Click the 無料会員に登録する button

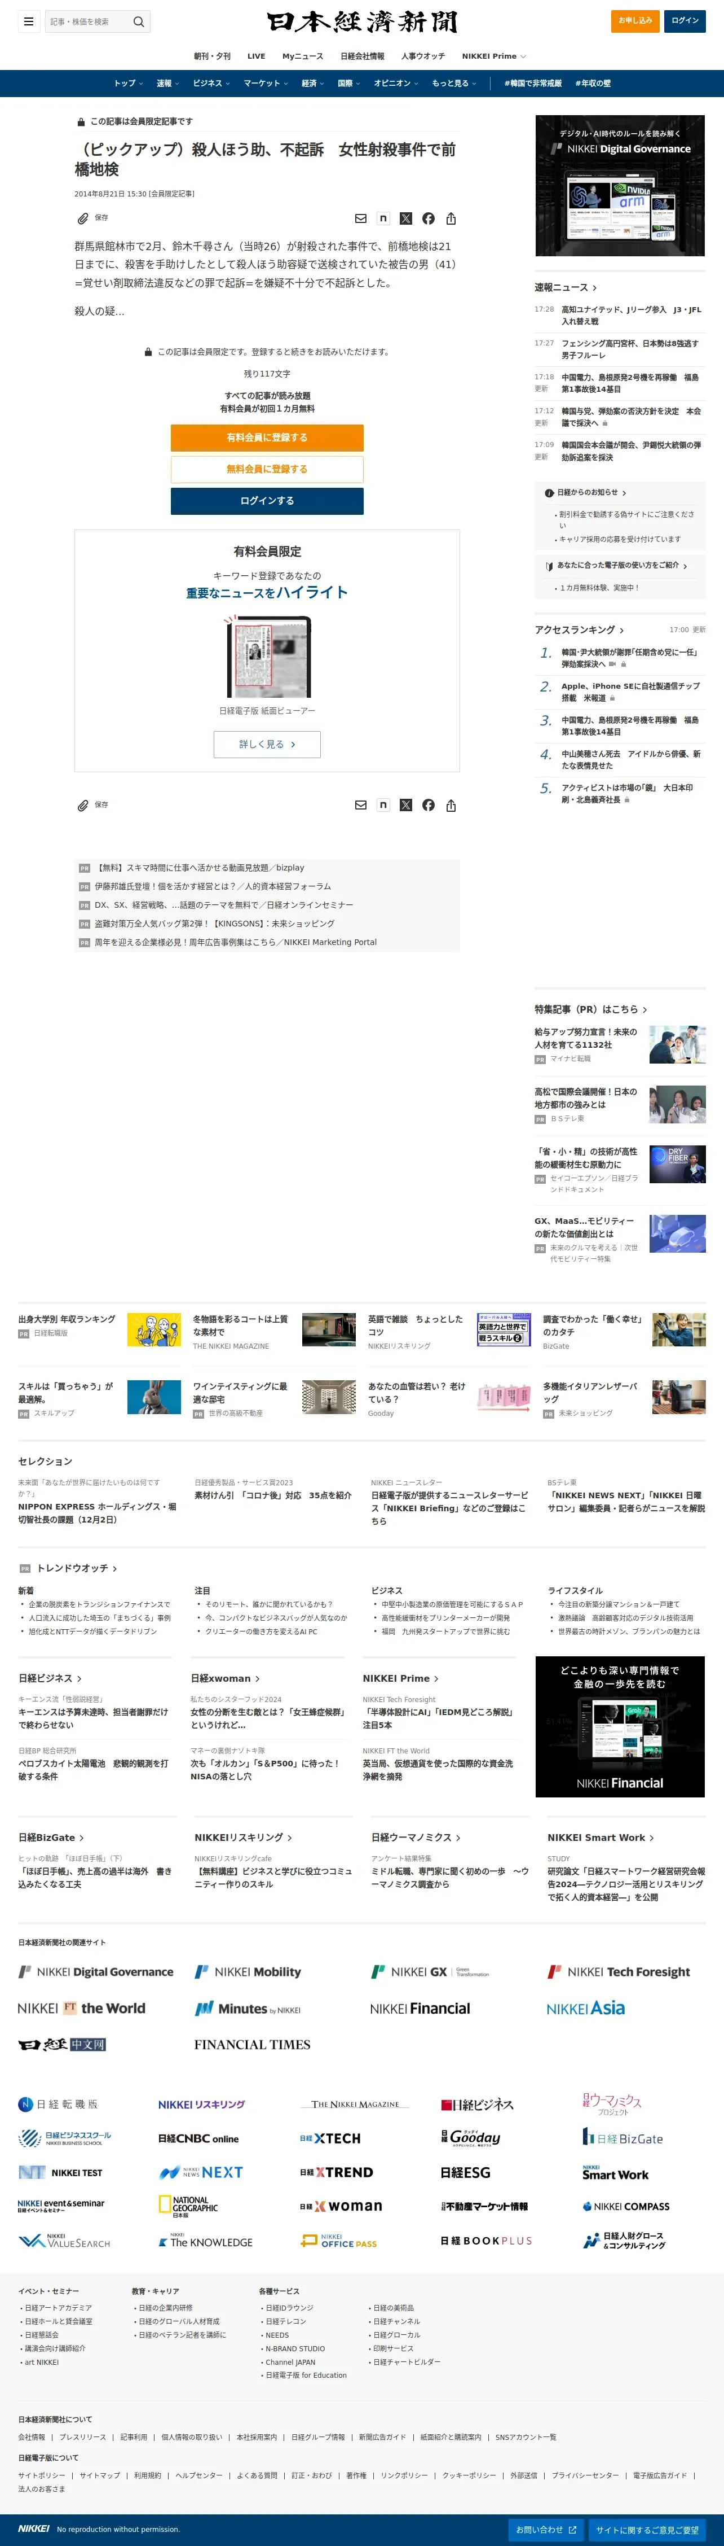(267, 470)
